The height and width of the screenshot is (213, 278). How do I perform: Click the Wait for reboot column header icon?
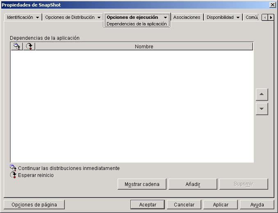click(29, 46)
